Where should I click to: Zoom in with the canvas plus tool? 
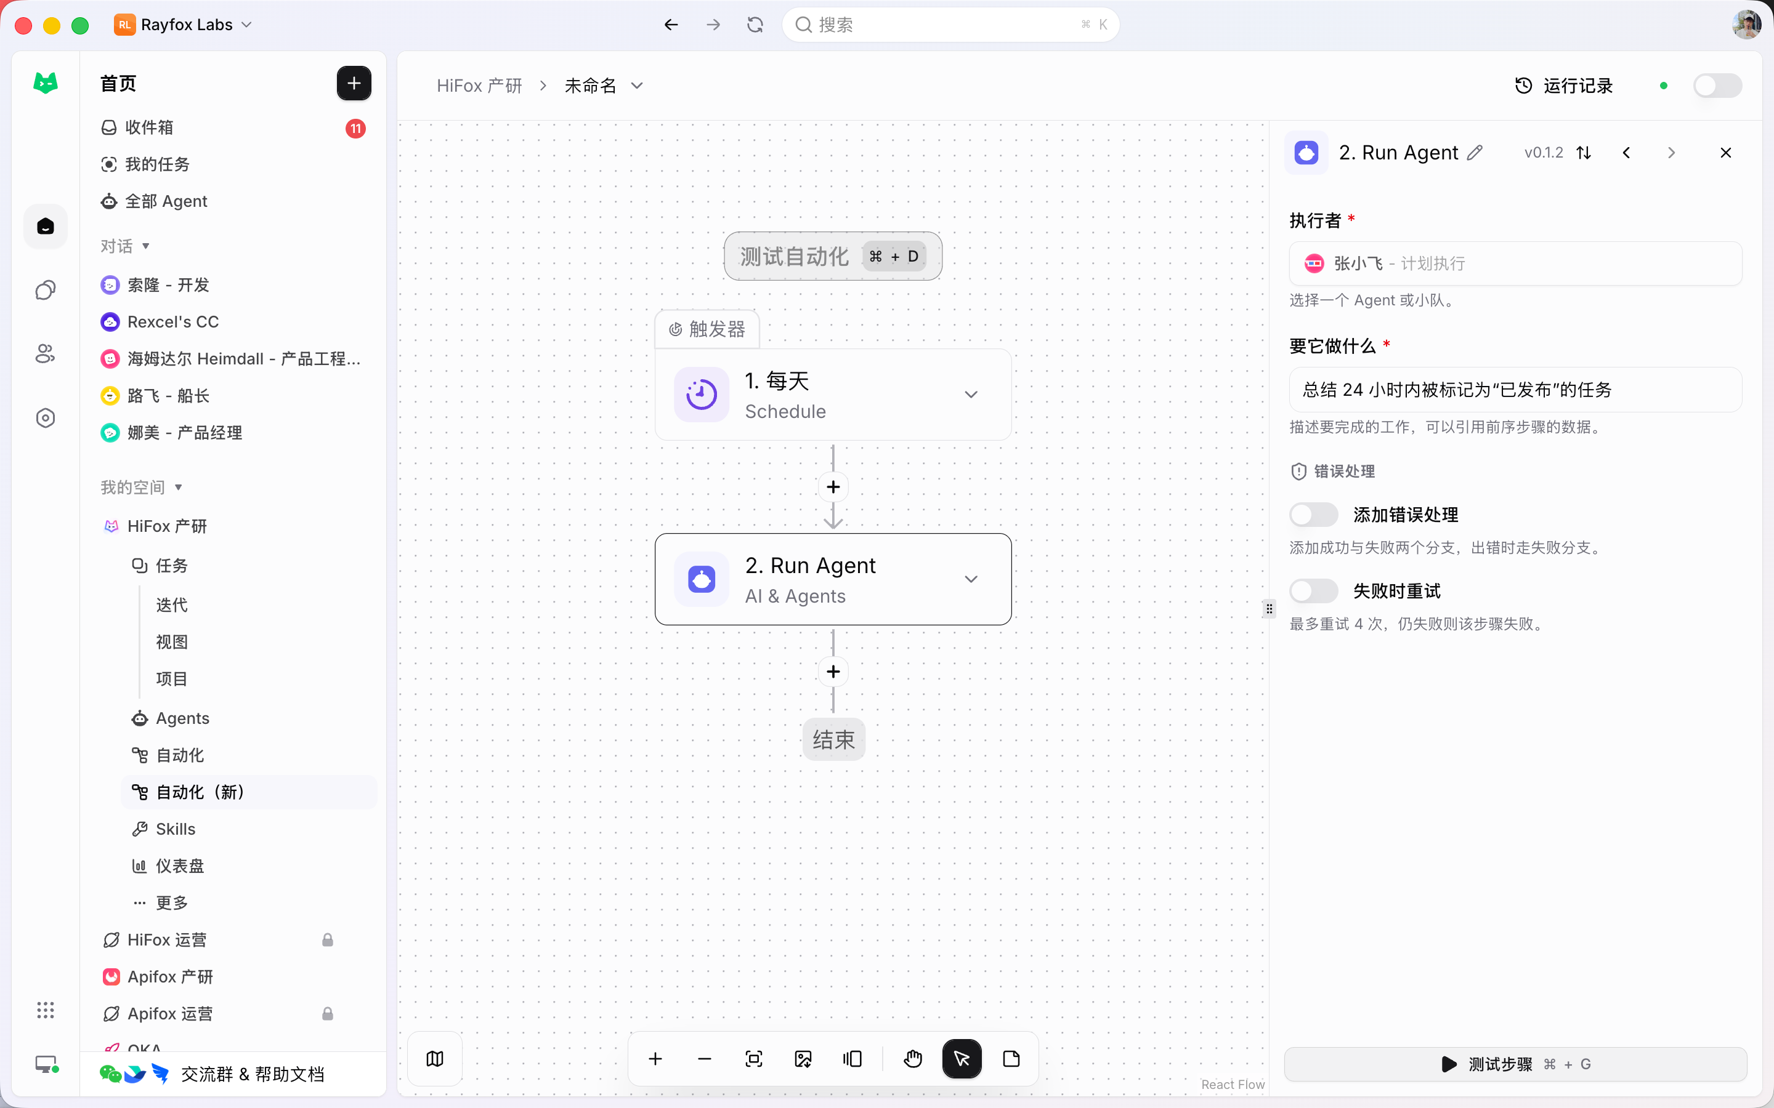point(655,1059)
